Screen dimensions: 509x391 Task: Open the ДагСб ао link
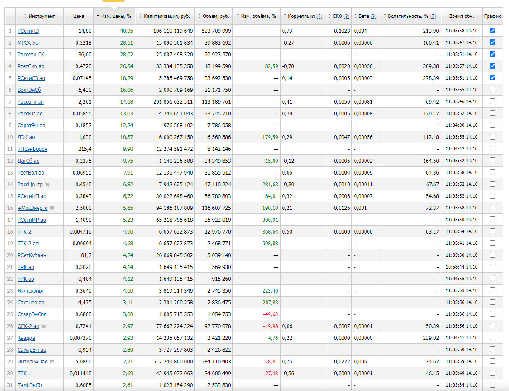pos(28,161)
